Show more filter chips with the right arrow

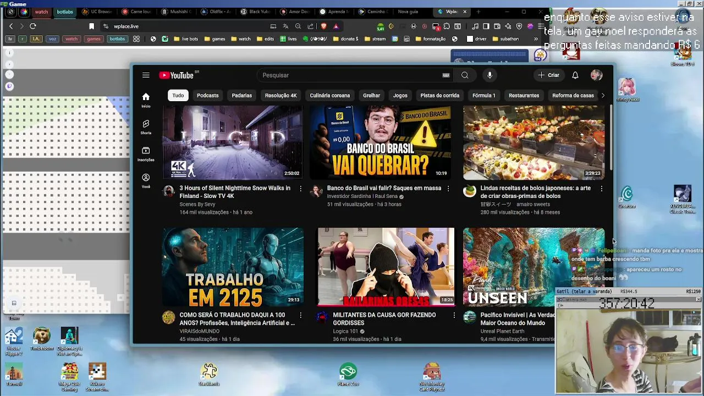tap(603, 96)
